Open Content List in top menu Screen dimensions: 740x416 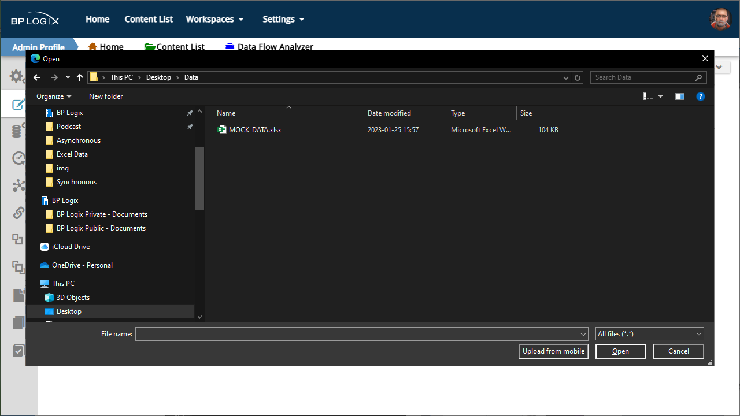[x=149, y=19]
